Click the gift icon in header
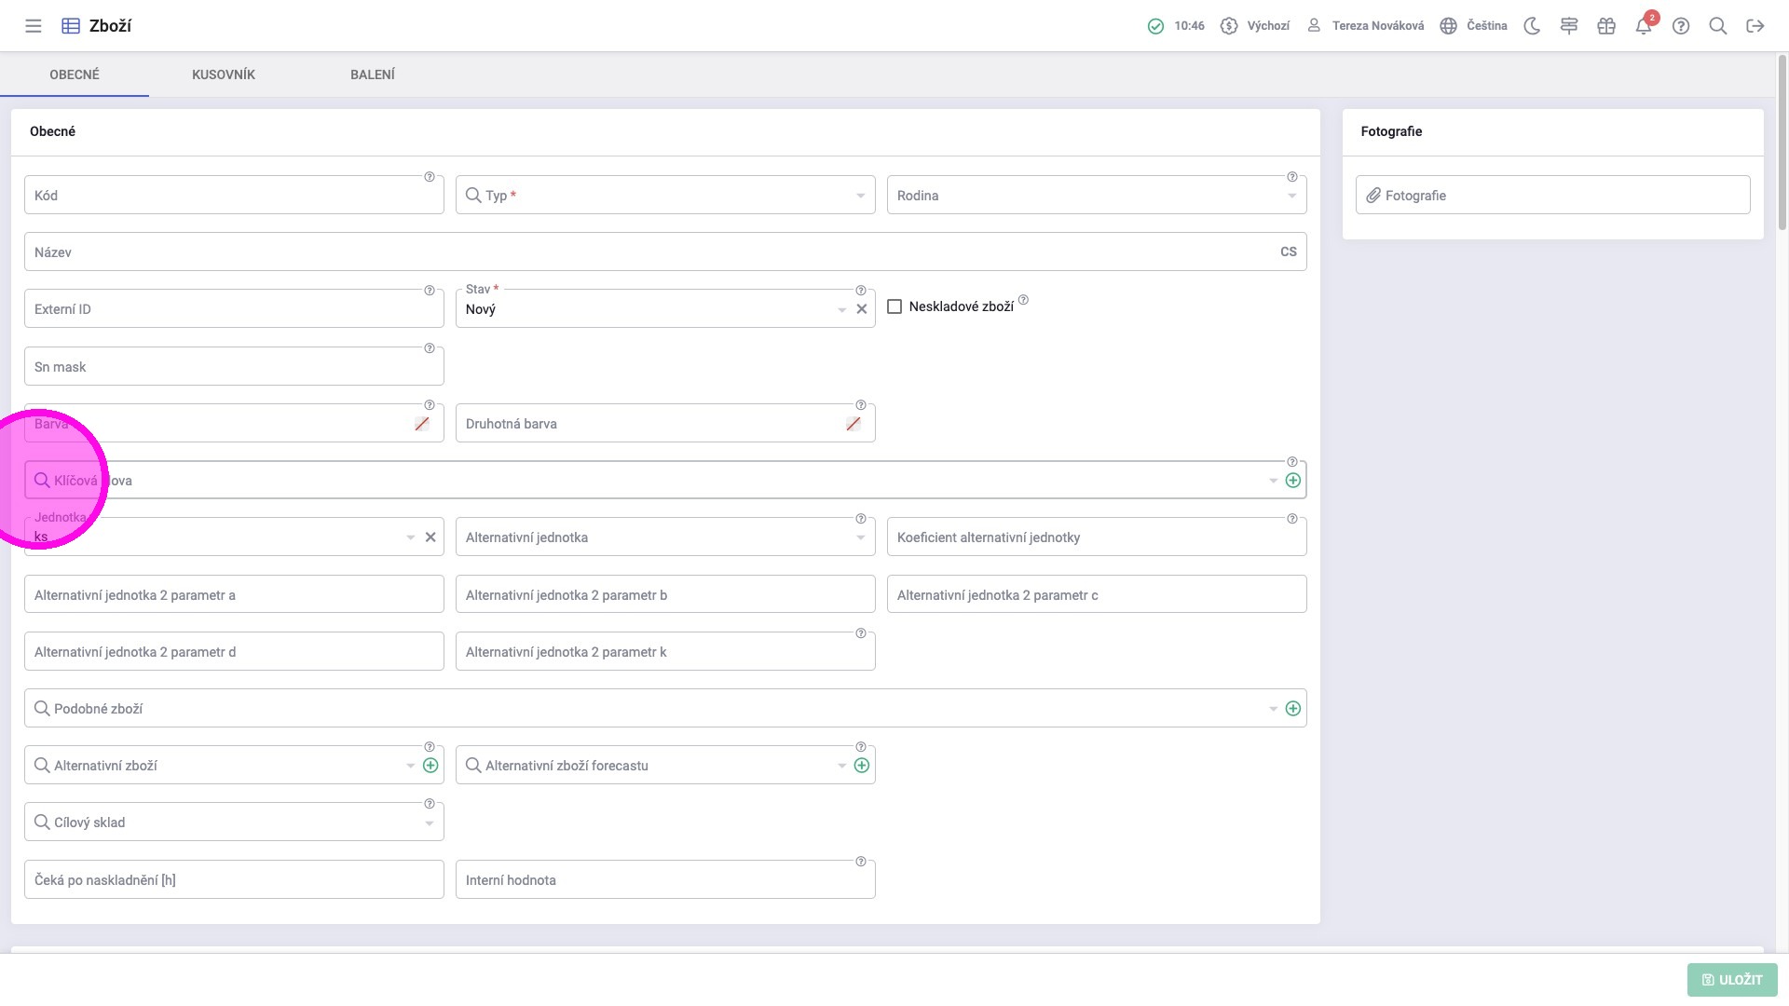Viewport: 1789px width, 1006px height. tap(1606, 26)
